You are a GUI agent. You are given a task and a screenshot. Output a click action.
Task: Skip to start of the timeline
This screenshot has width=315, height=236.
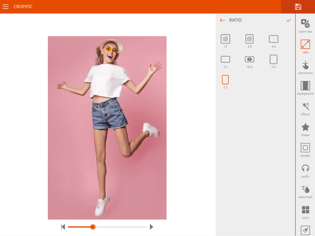click(x=63, y=227)
